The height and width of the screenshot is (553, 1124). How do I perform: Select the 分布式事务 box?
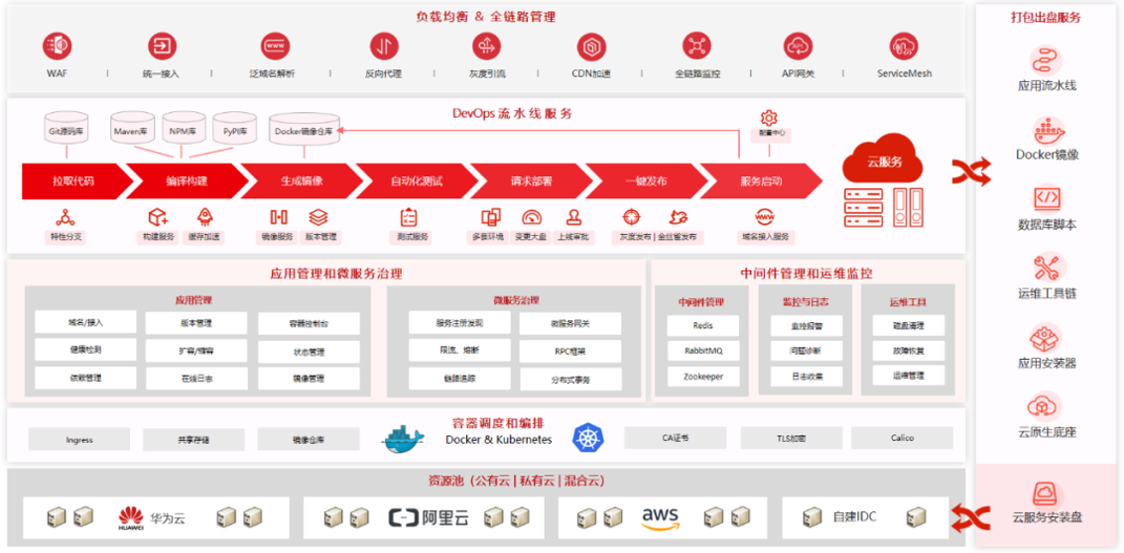(570, 379)
